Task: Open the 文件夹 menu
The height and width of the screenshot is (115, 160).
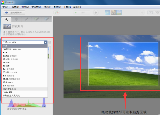Action: pyautogui.click(x=36, y=7)
